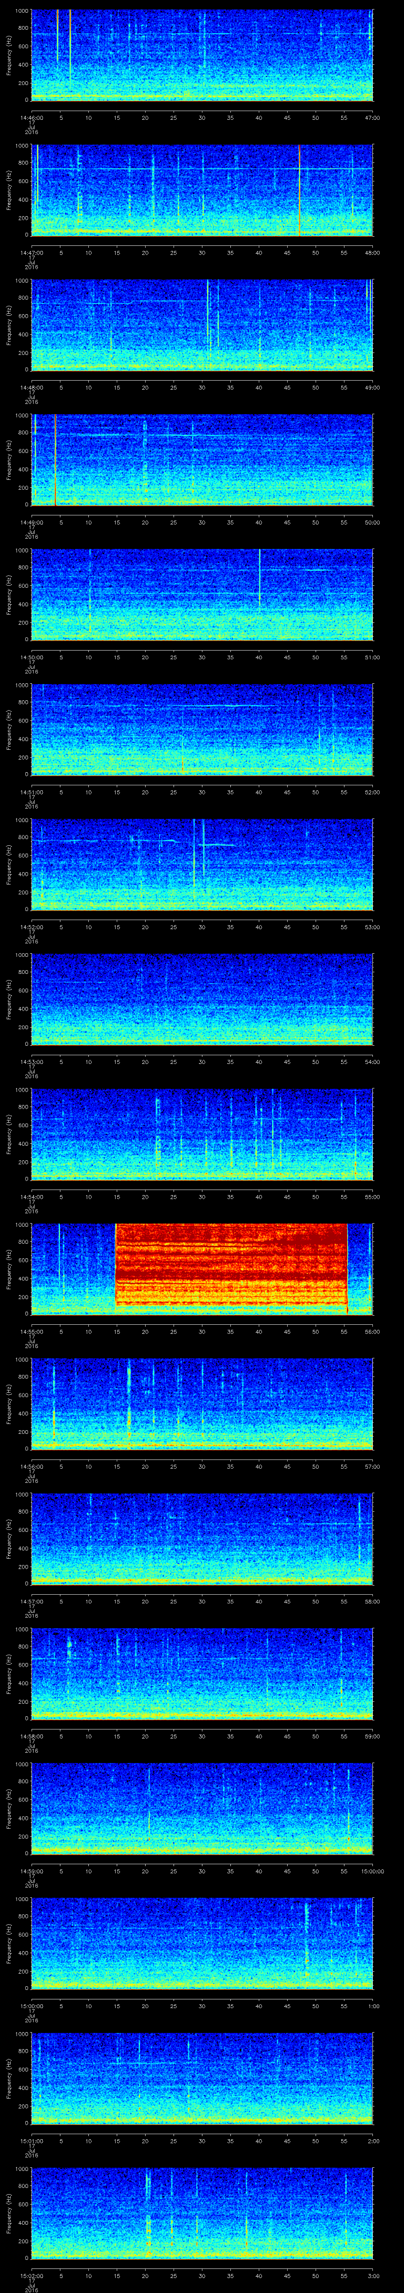Image resolution: width=404 pixels, height=2293 pixels.
Task: Click the 14:48:00 start time label
Action: click(x=32, y=387)
